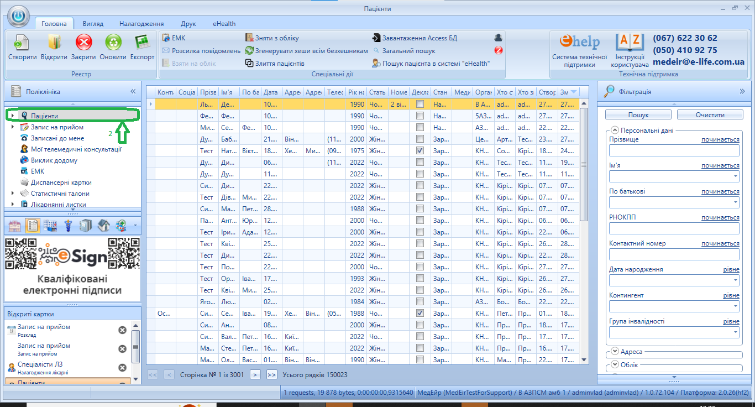Click the medical caduceus module icon
The width and height of the screenshot is (755, 407).
(x=69, y=226)
